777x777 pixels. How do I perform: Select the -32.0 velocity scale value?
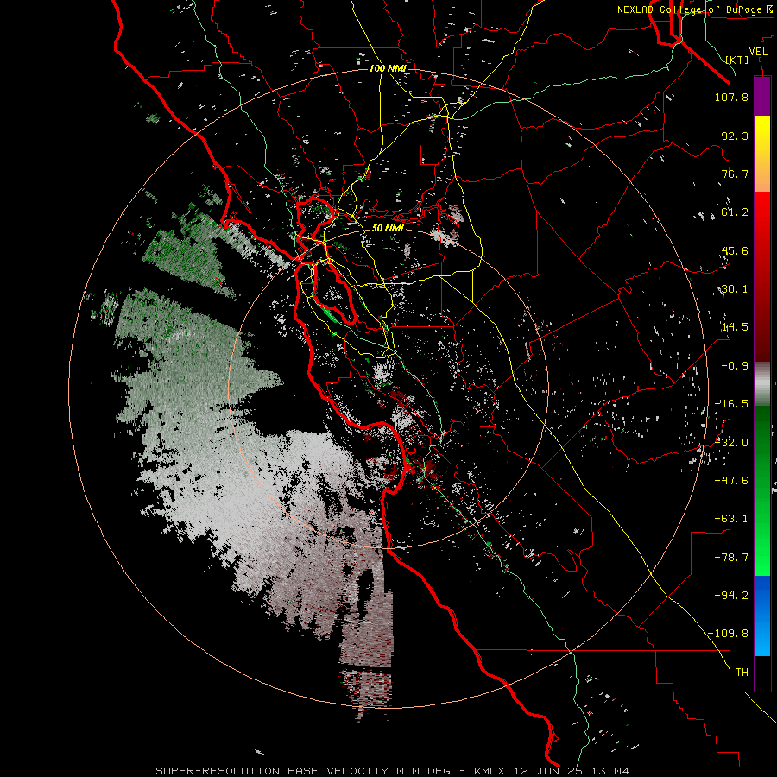[x=731, y=443]
